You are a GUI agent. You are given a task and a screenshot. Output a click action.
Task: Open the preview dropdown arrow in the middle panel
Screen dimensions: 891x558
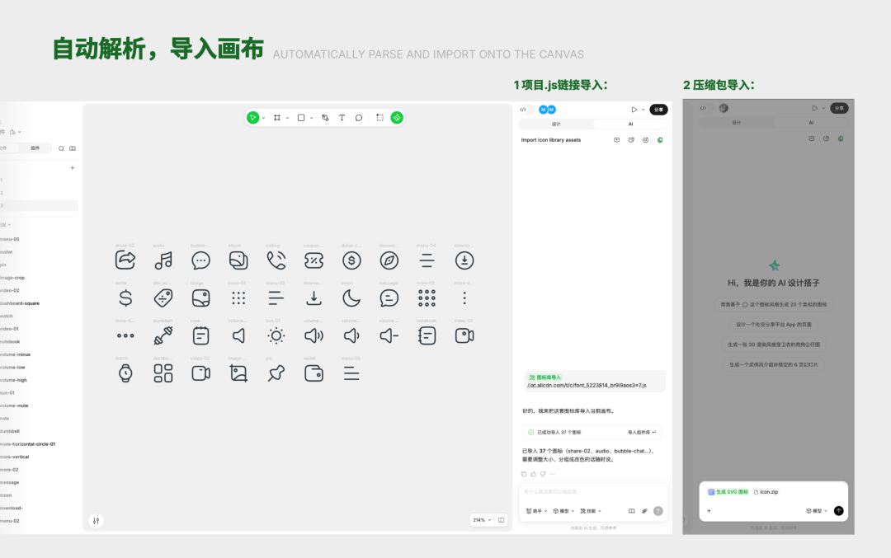643,110
